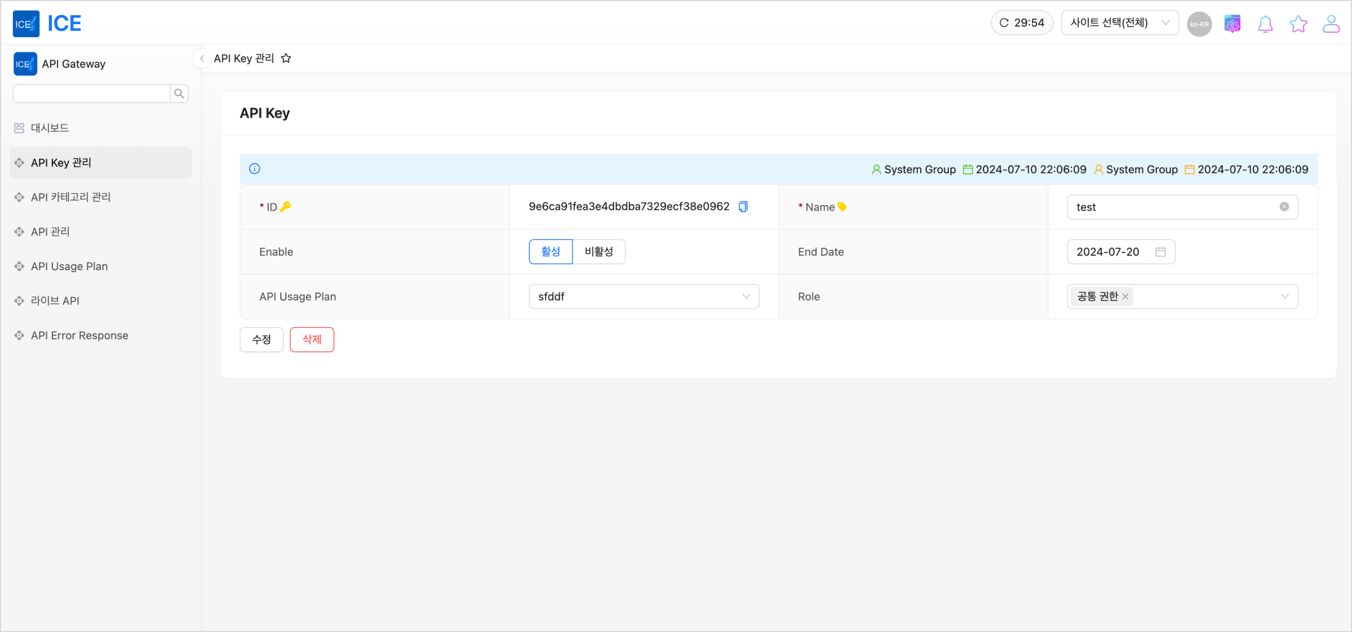
Task: Select the 활성 enable option
Action: 551,252
